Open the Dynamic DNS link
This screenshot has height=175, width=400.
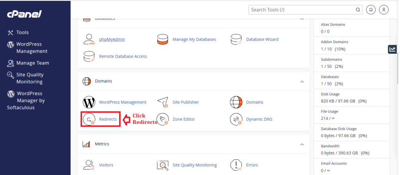click(x=259, y=119)
